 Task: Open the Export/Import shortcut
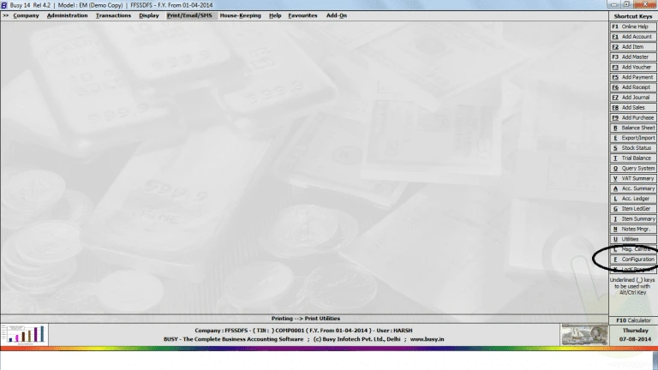click(x=633, y=138)
